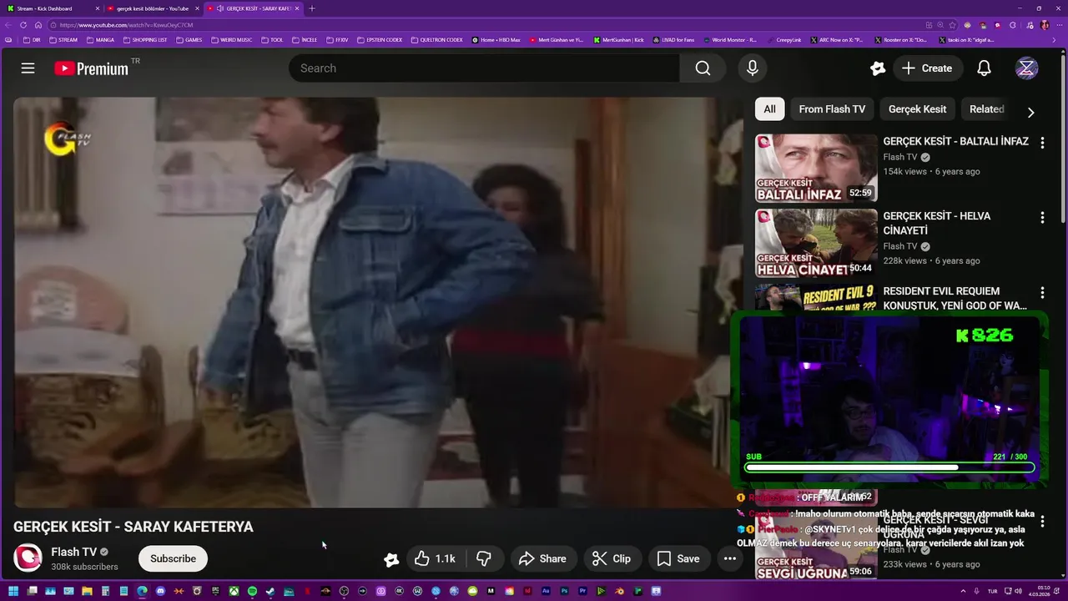Click the sparkle icon left of like

pos(390,559)
